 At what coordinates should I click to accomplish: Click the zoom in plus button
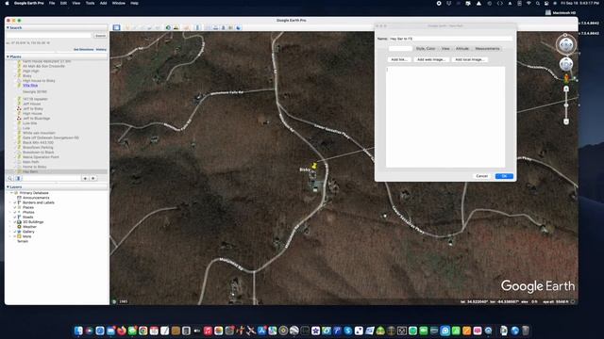tap(566, 89)
